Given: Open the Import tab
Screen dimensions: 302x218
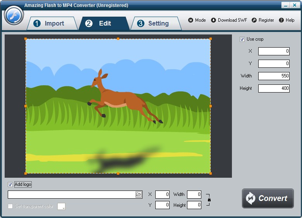Looking at the screenshot, I should (52, 23).
